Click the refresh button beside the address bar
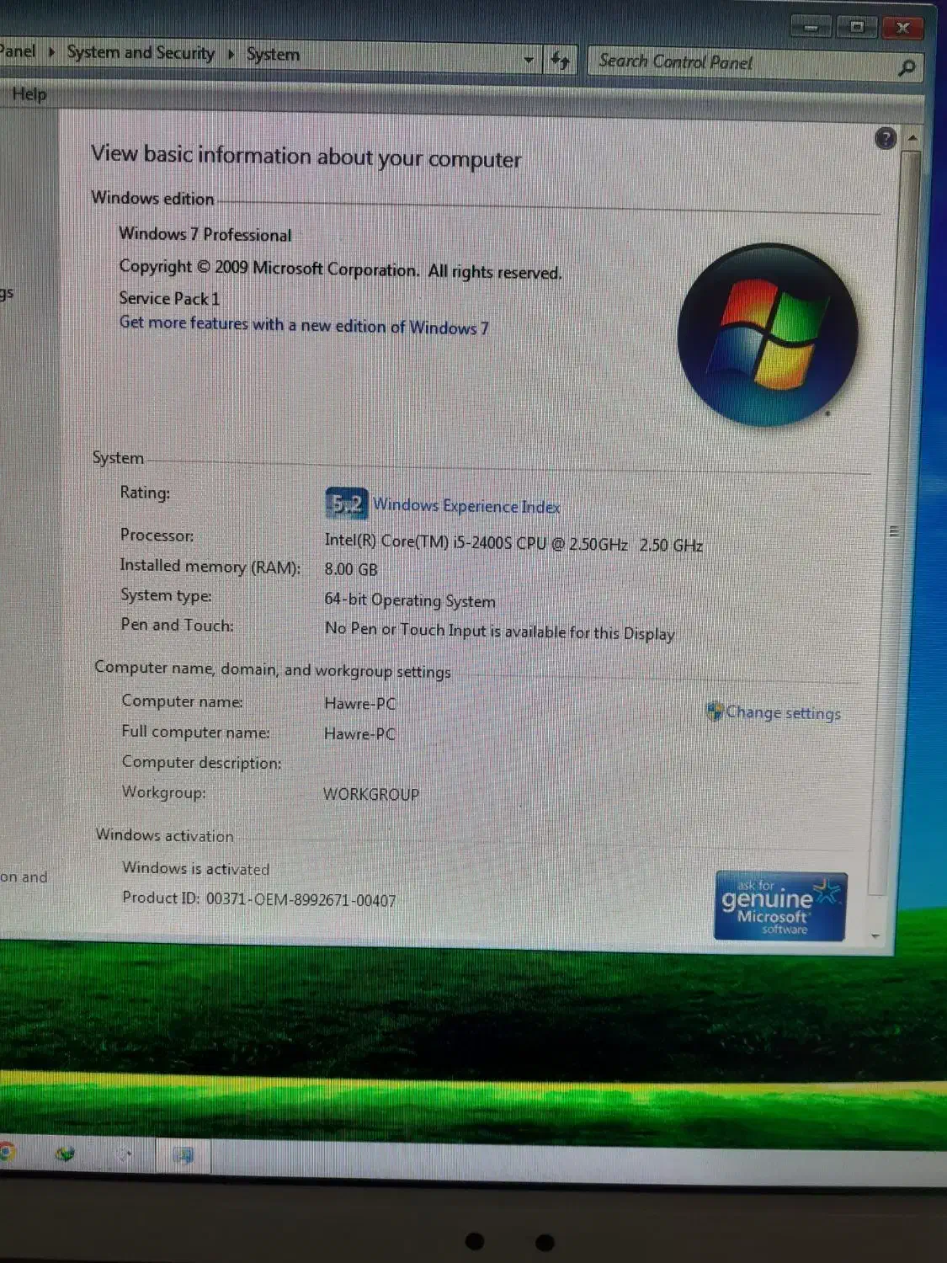Image resolution: width=947 pixels, height=1263 pixels. click(x=561, y=60)
